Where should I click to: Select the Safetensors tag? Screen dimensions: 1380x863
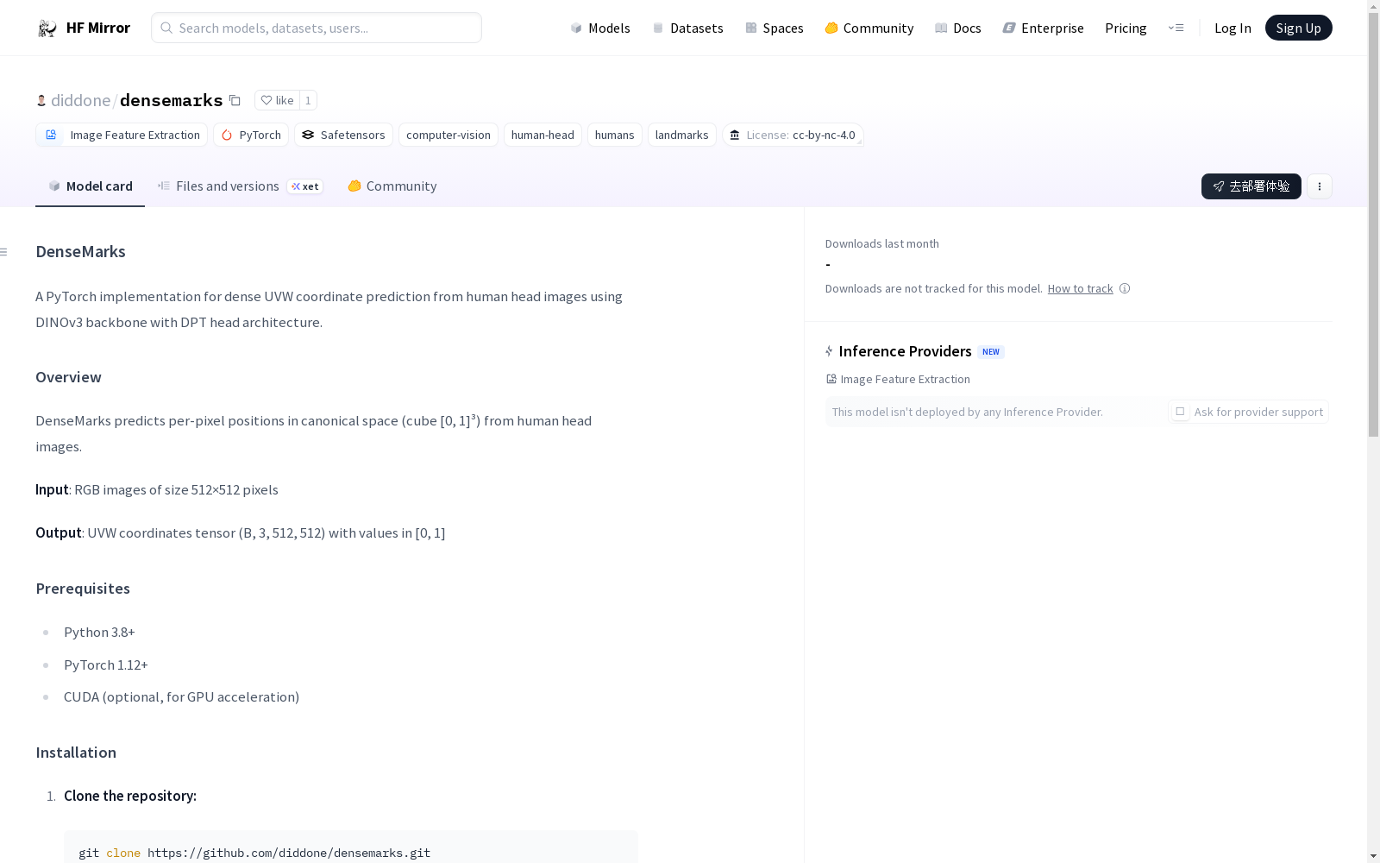point(343,135)
